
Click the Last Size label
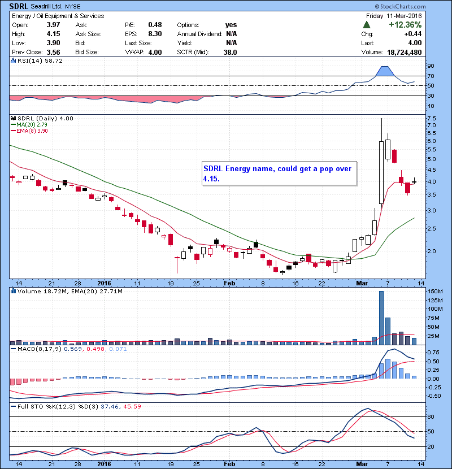point(138,43)
